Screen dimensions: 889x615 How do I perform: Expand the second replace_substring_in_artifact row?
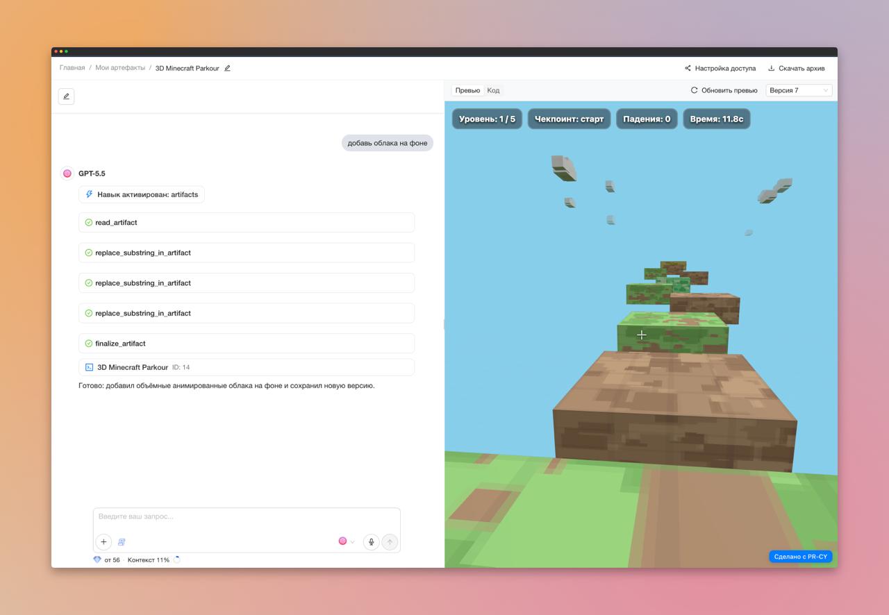coord(247,283)
